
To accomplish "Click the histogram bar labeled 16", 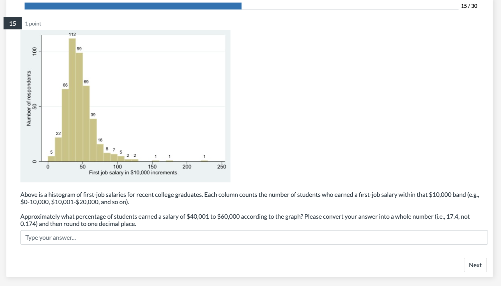I will (100, 153).
